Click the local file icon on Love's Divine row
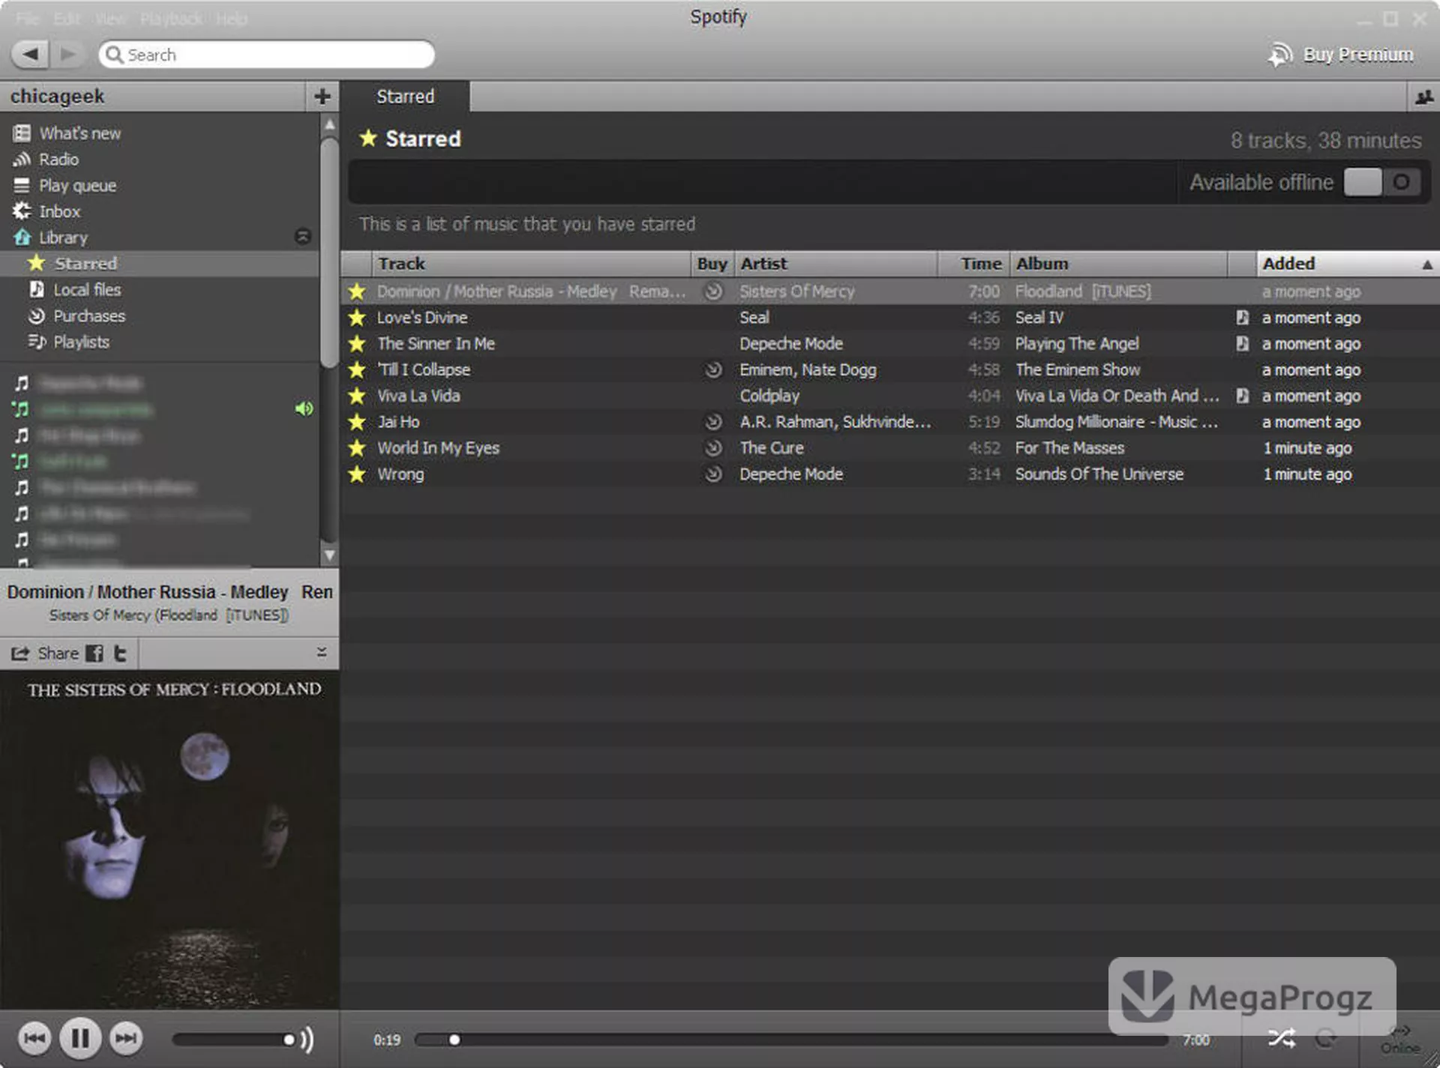The height and width of the screenshot is (1068, 1440). tap(1242, 318)
